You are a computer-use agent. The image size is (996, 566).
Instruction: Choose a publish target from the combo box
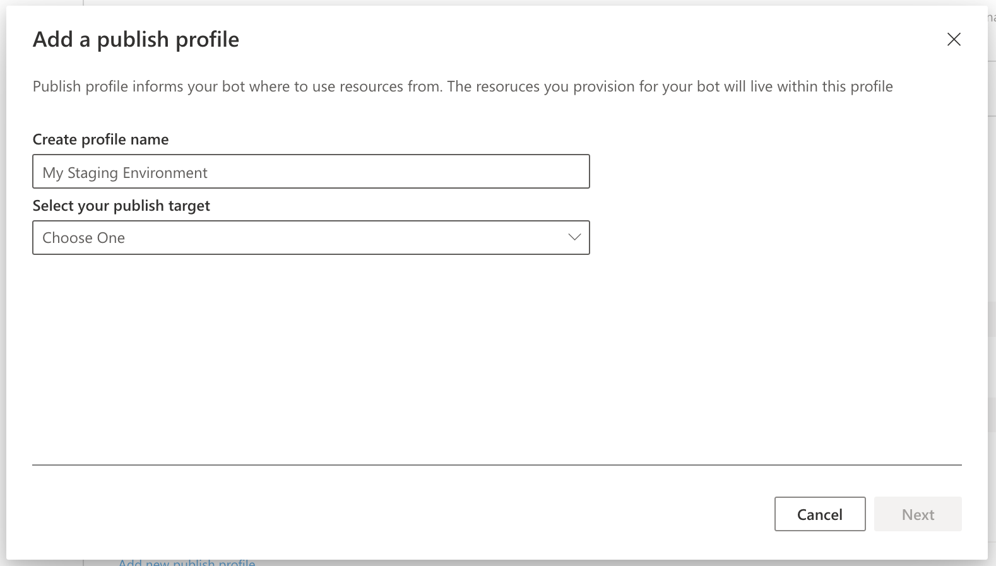click(311, 238)
